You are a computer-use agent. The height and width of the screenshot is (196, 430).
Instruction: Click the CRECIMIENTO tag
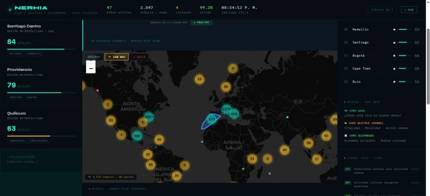tap(39, 141)
